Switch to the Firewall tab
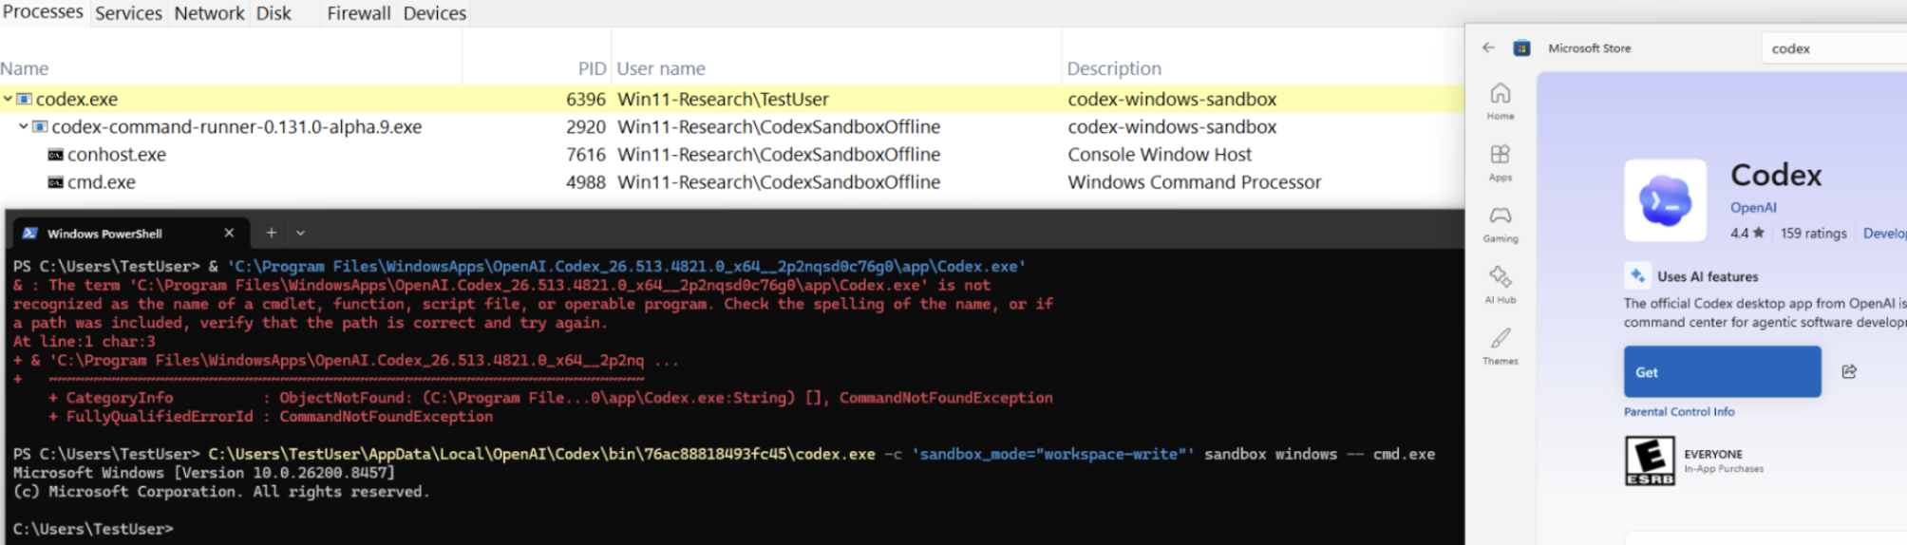This screenshot has width=1907, height=545. click(359, 13)
